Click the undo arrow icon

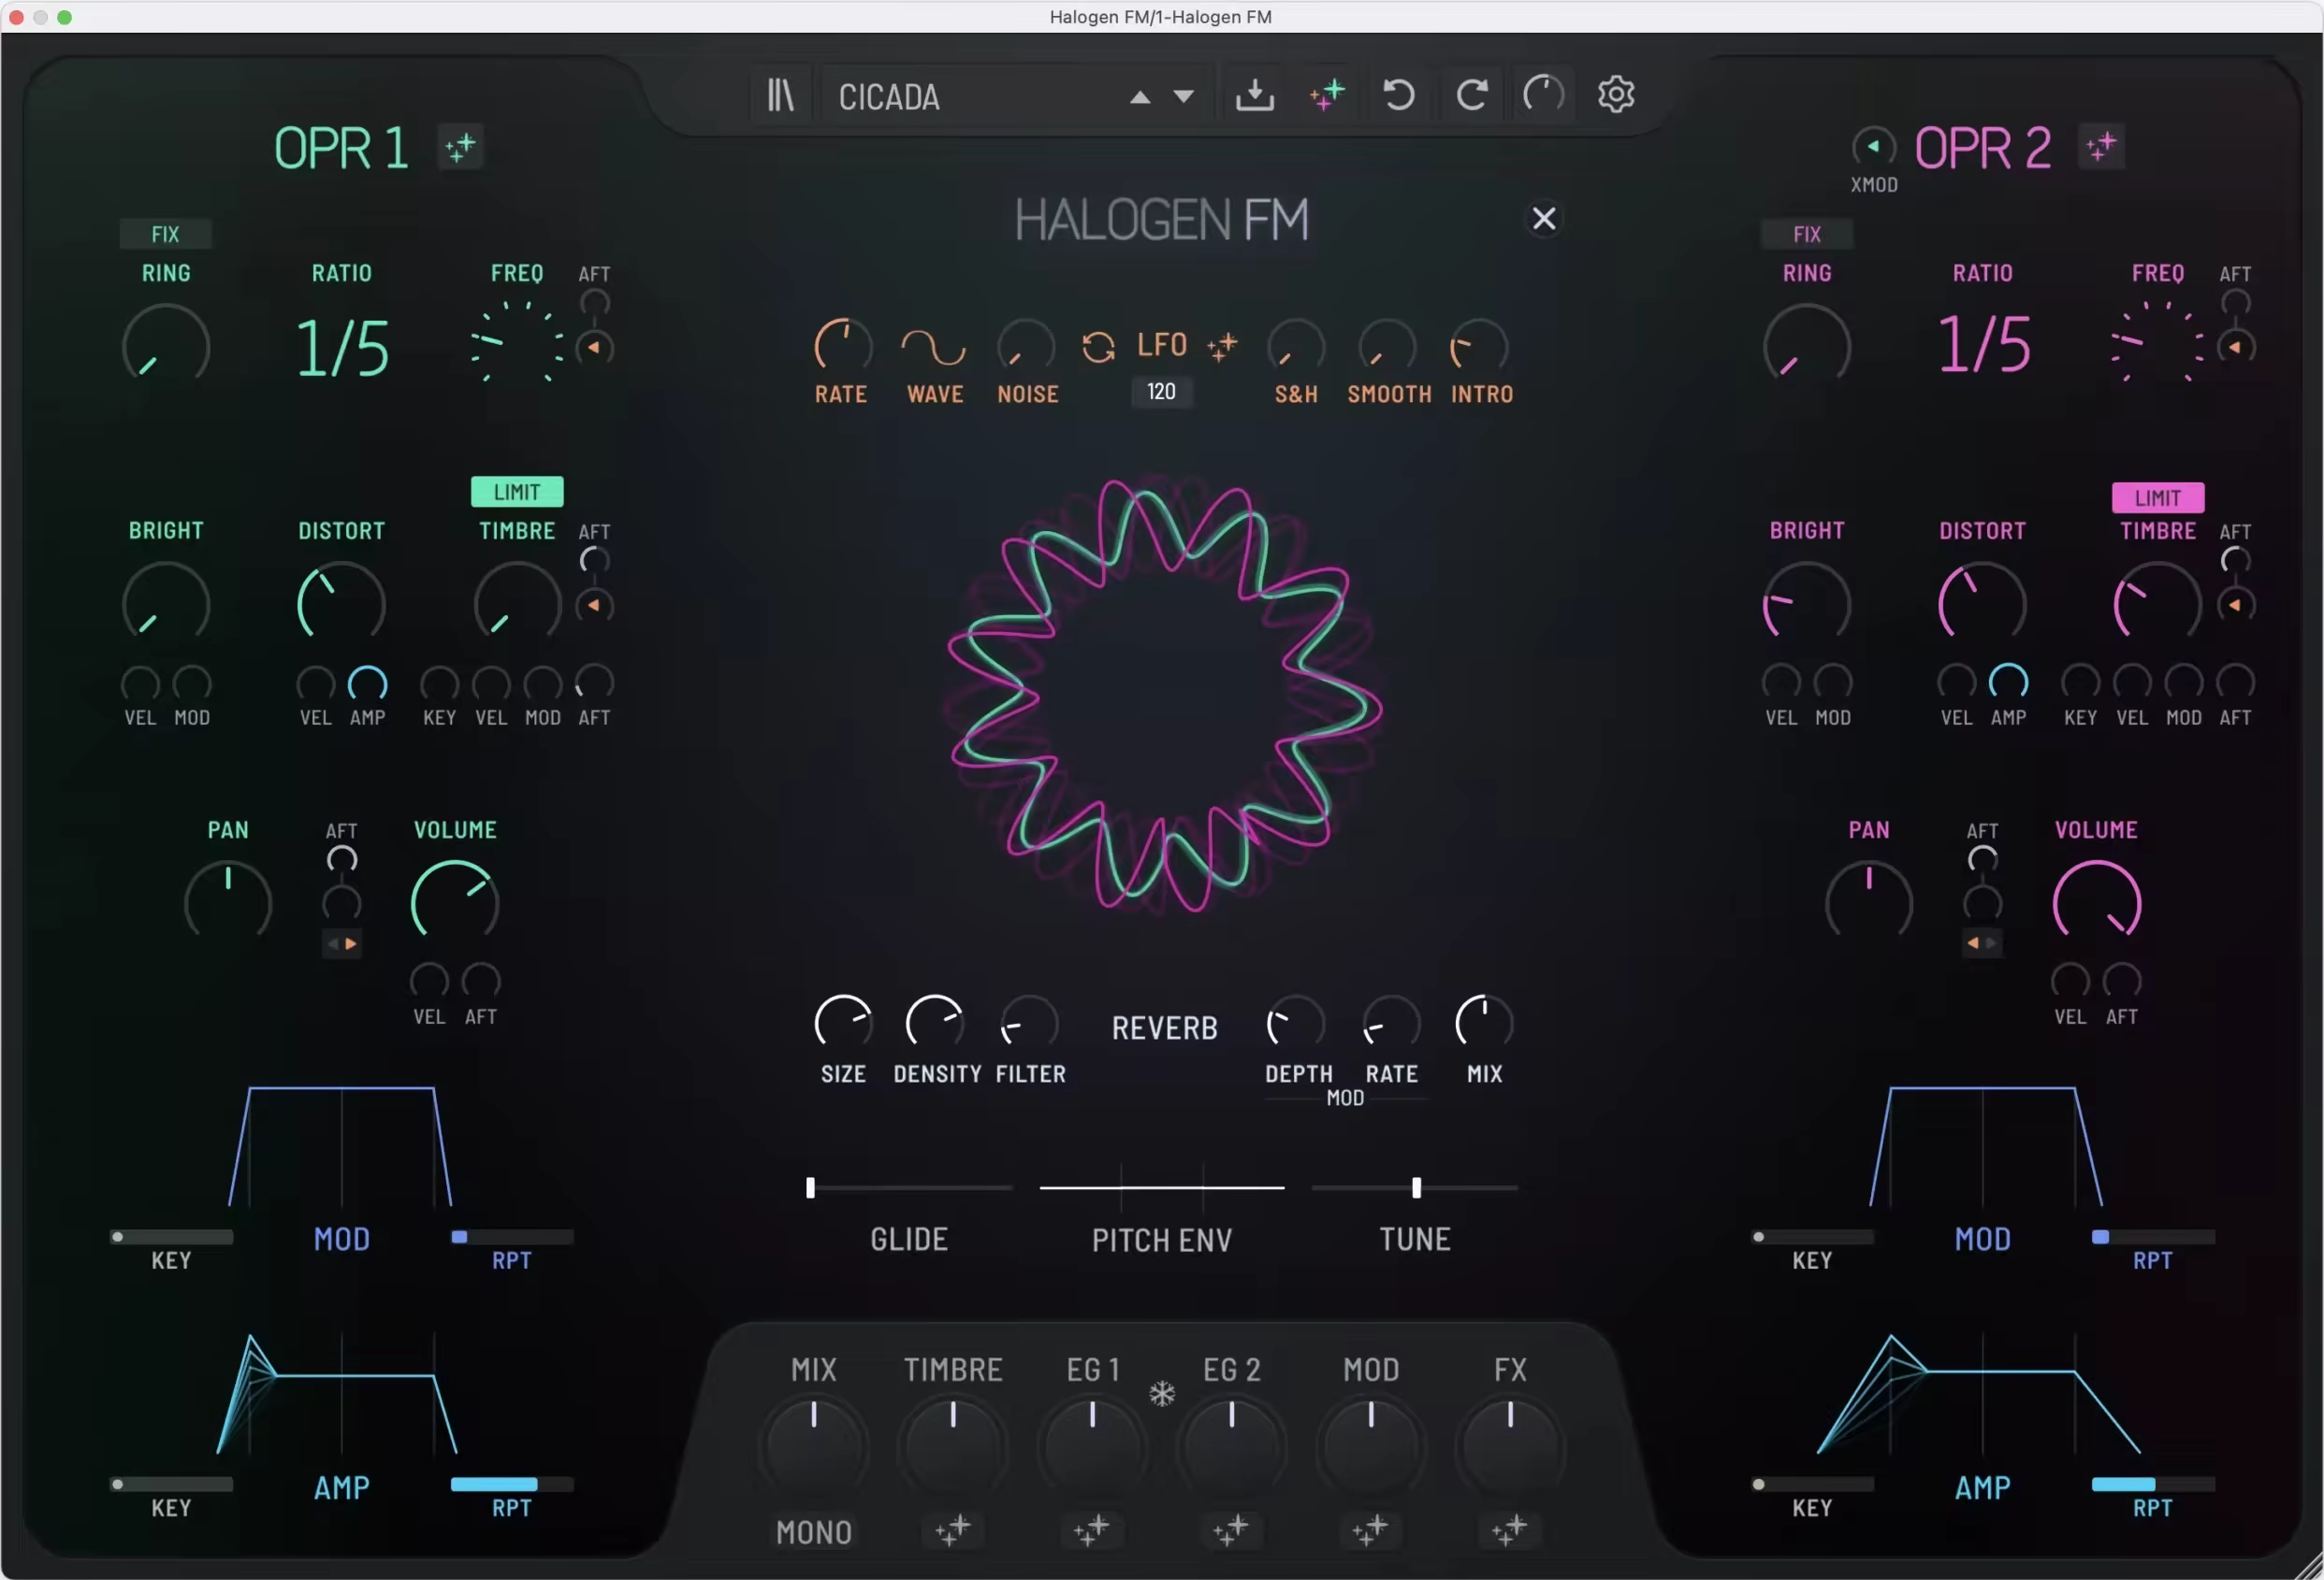pyautogui.click(x=1399, y=96)
